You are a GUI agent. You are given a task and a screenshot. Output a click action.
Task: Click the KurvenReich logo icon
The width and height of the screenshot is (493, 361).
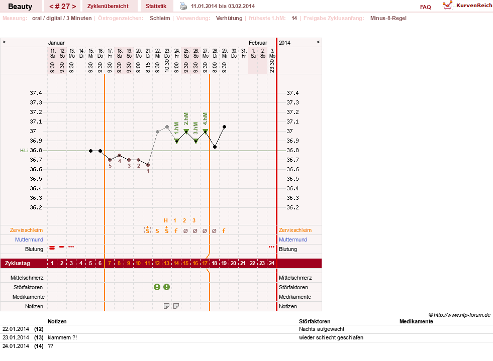pos(447,5)
